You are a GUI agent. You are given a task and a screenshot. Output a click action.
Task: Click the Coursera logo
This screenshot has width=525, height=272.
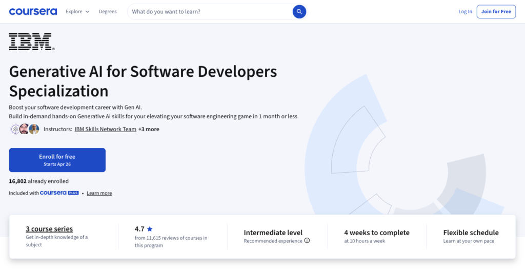click(x=33, y=12)
